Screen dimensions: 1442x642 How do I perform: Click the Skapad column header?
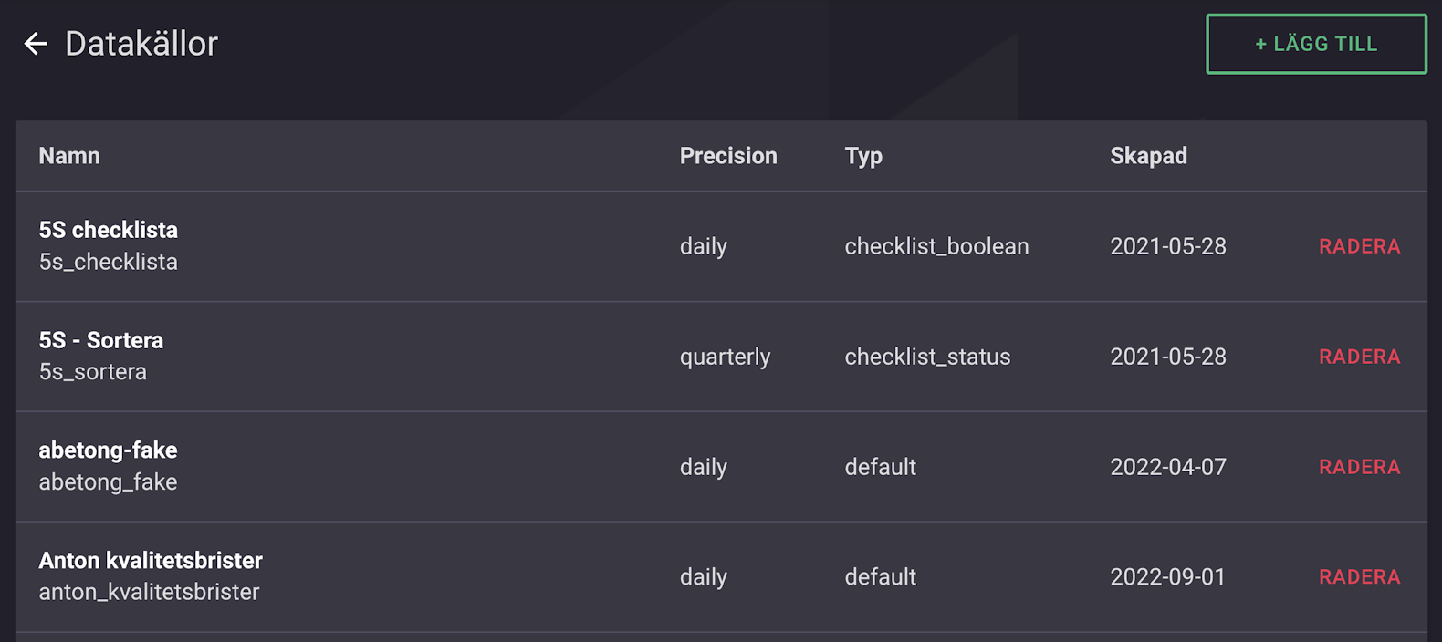click(x=1148, y=156)
